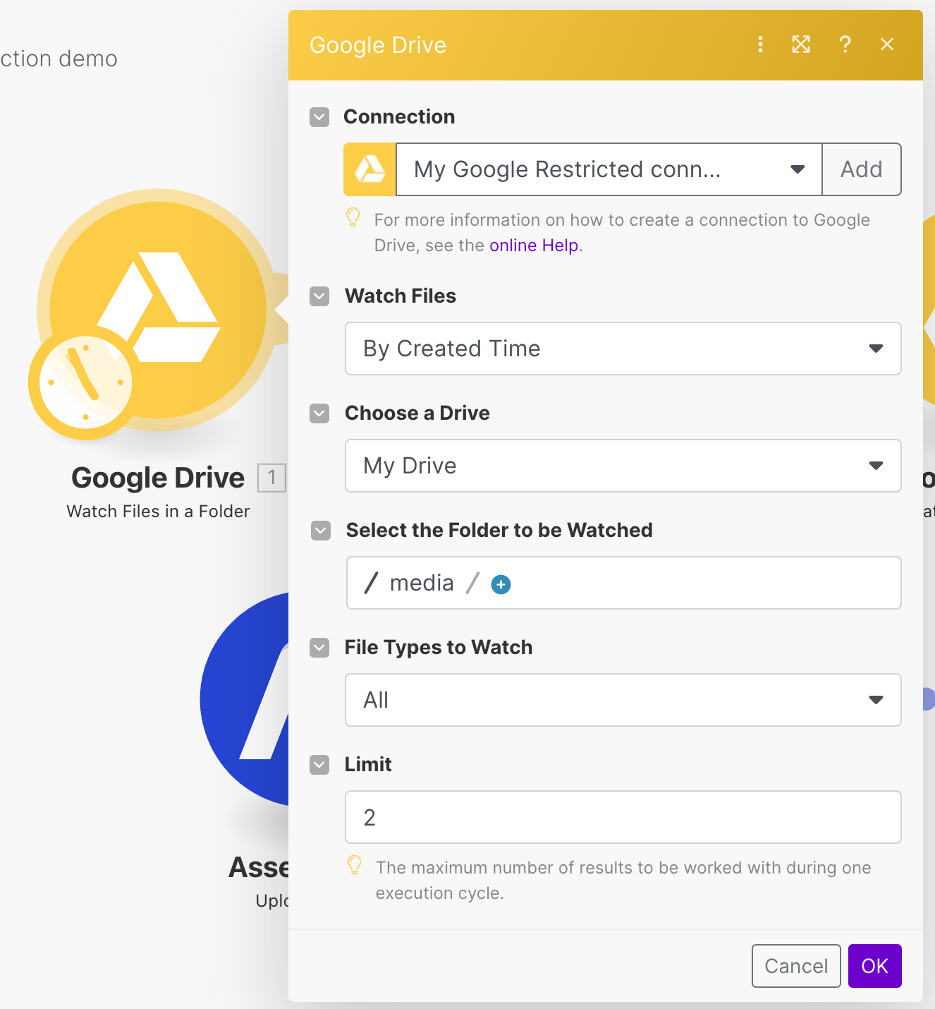Toggle the Limit section checkbox

click(319, 765)
